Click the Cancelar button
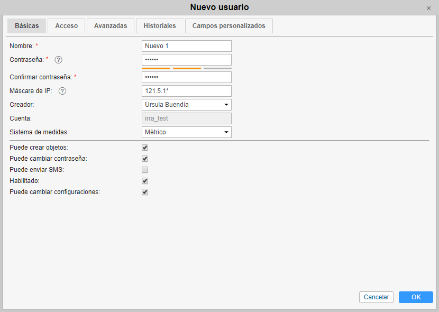The image size is (439, 312). [x=377, y=297]
